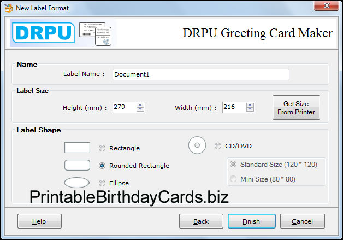The image size is (343, 240).
Task: Click the address label cards icon
Action: (x=95, y=34)
